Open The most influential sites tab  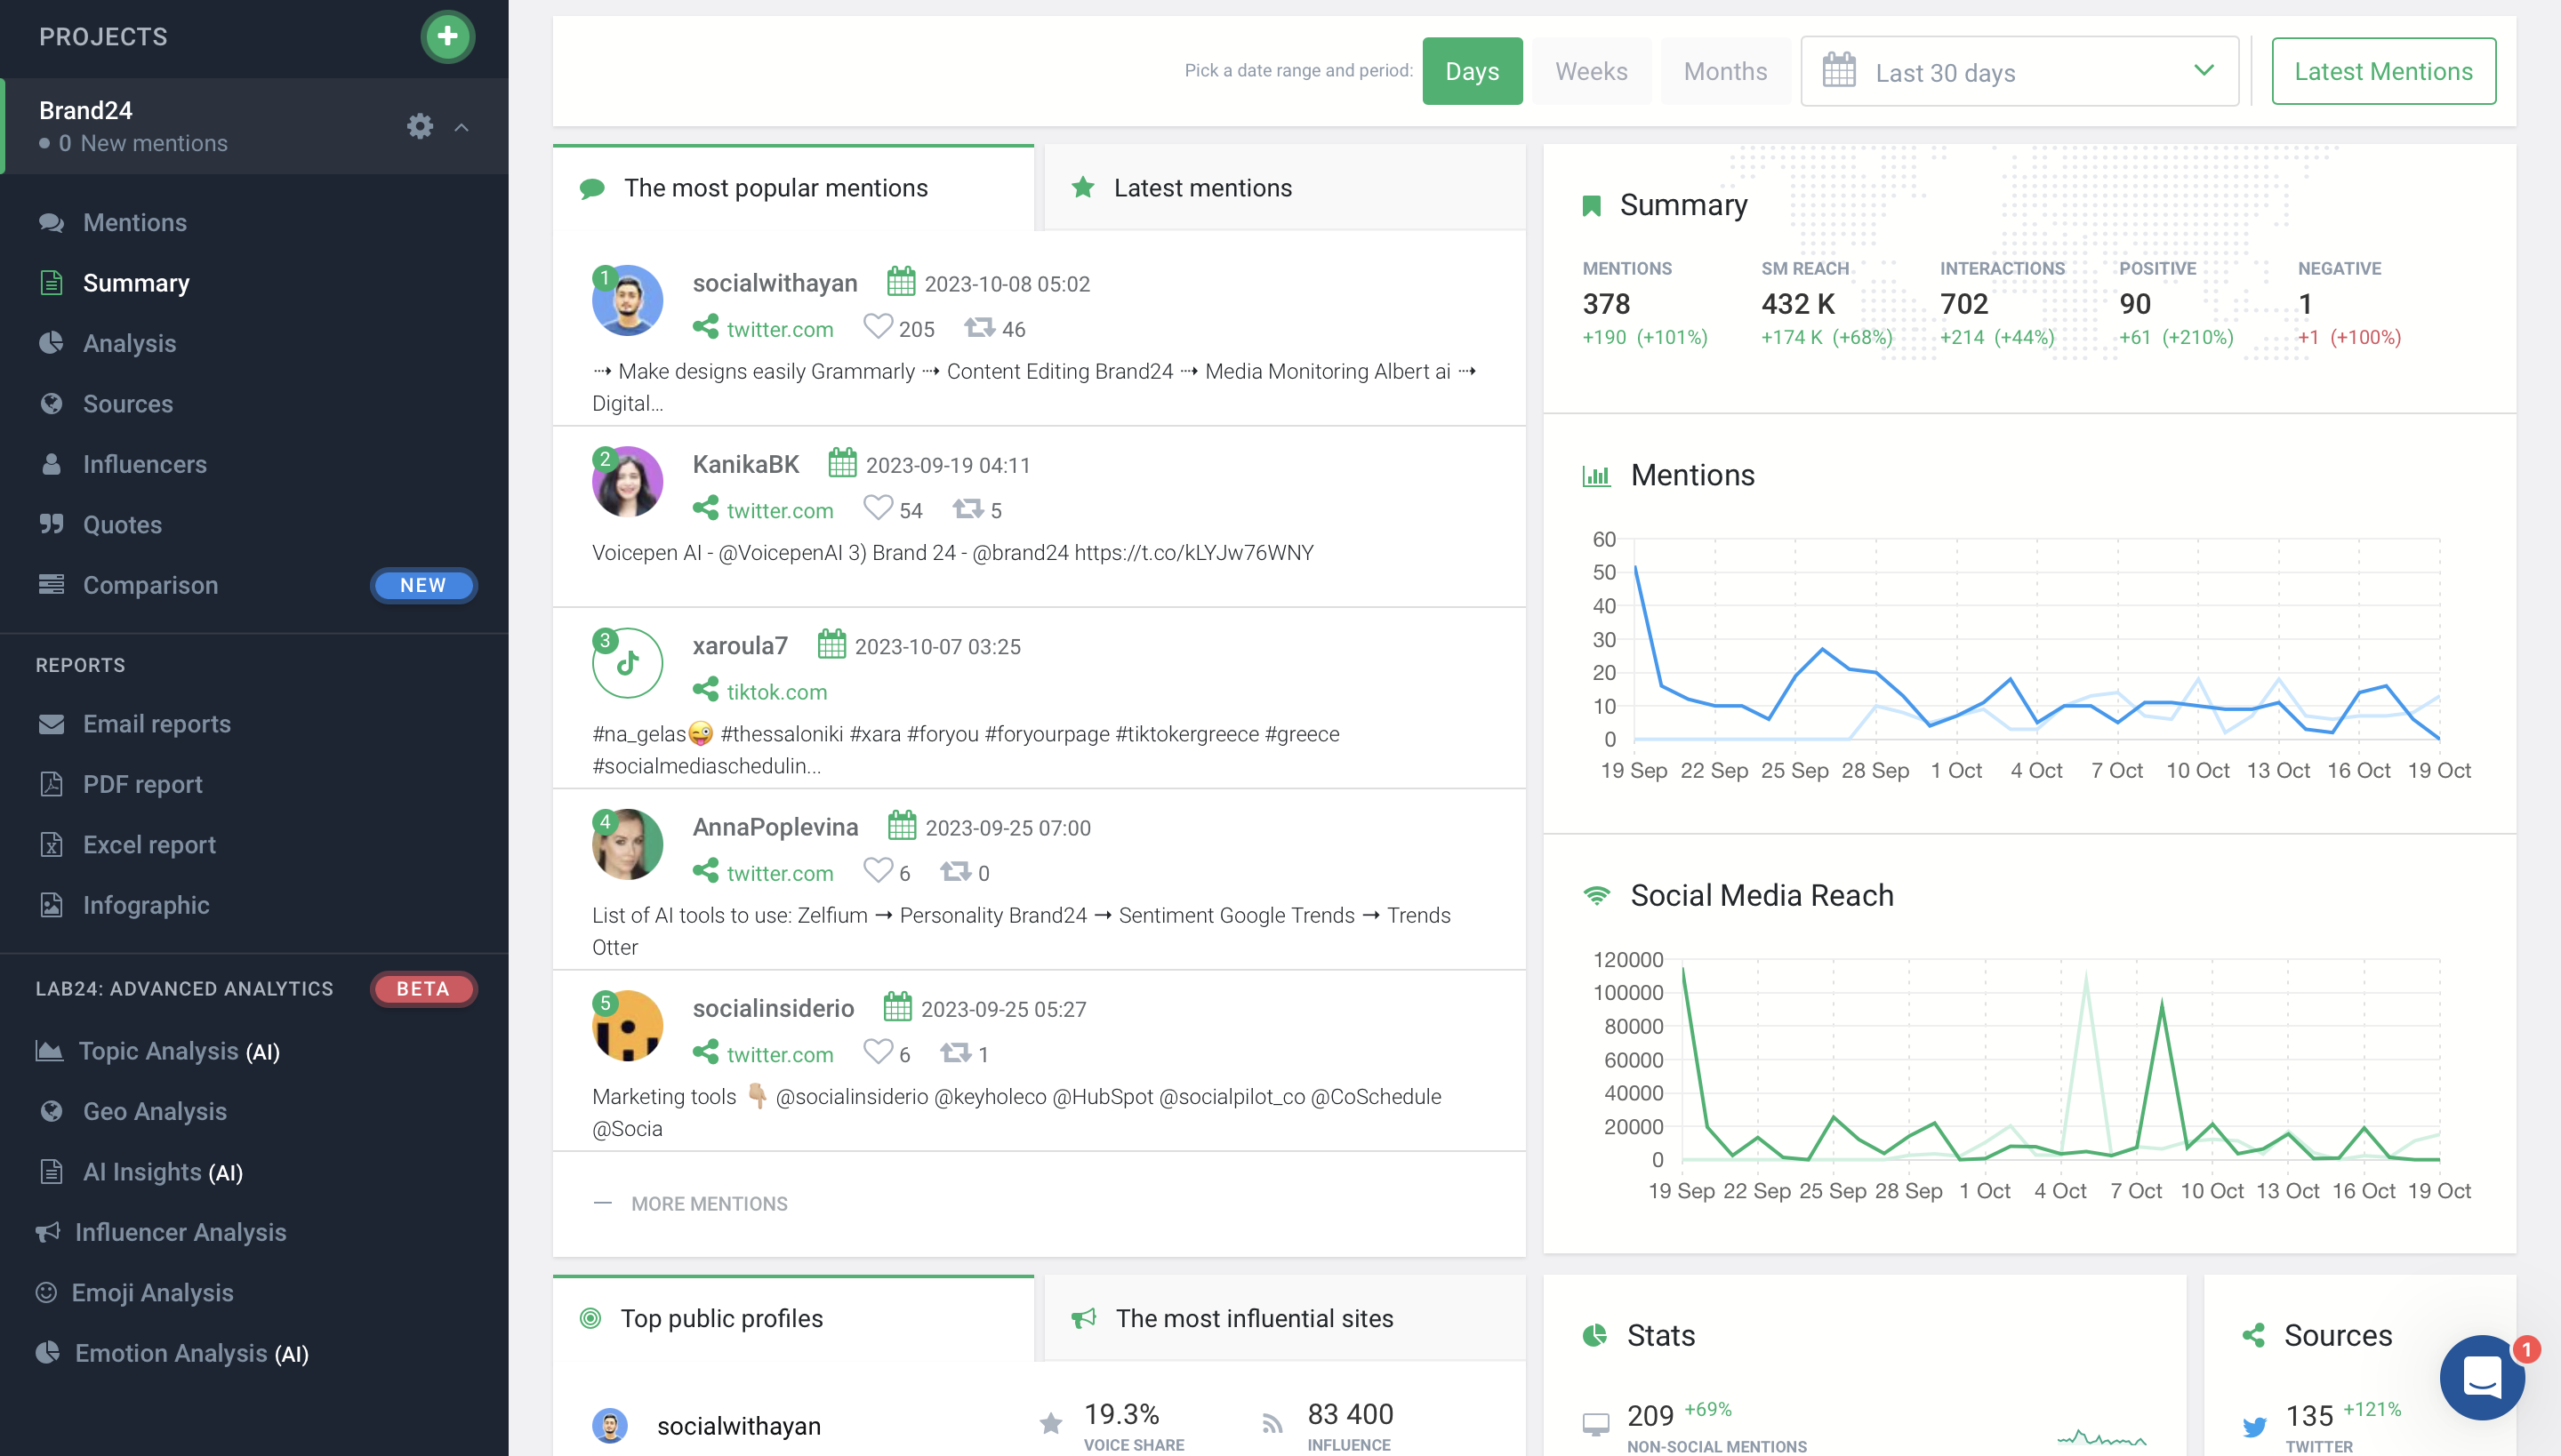[x=1255, y=1318]
